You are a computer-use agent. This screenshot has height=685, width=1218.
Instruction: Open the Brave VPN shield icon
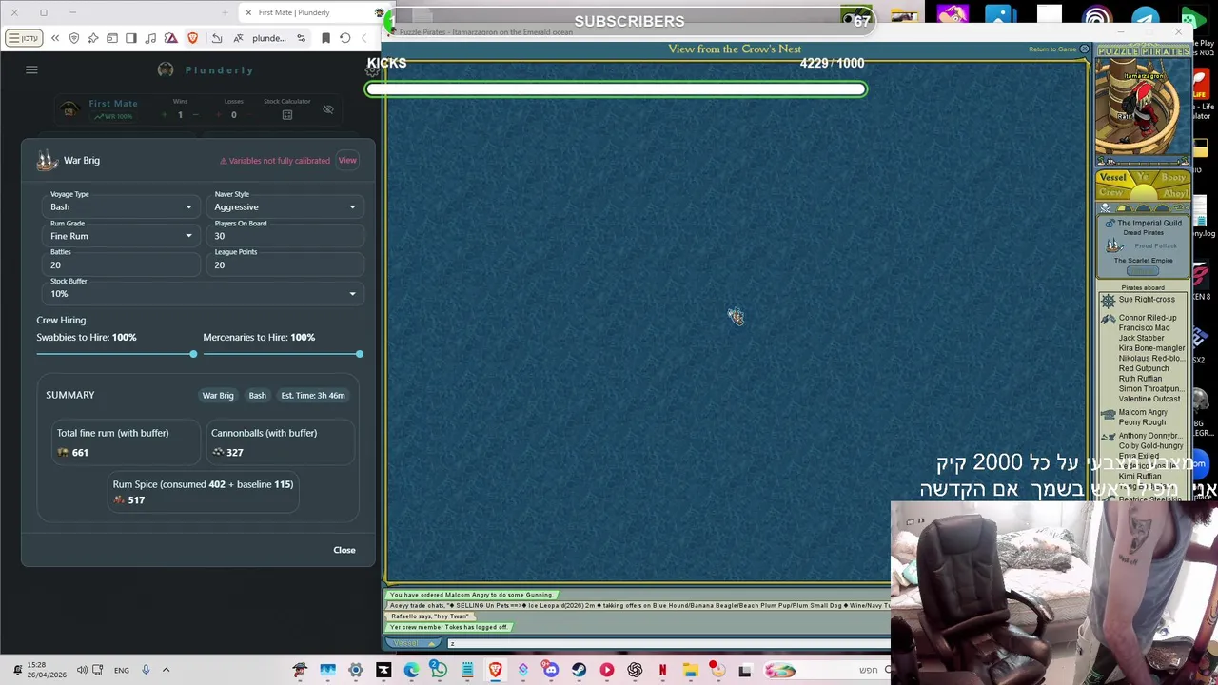(x=74, y=38)
